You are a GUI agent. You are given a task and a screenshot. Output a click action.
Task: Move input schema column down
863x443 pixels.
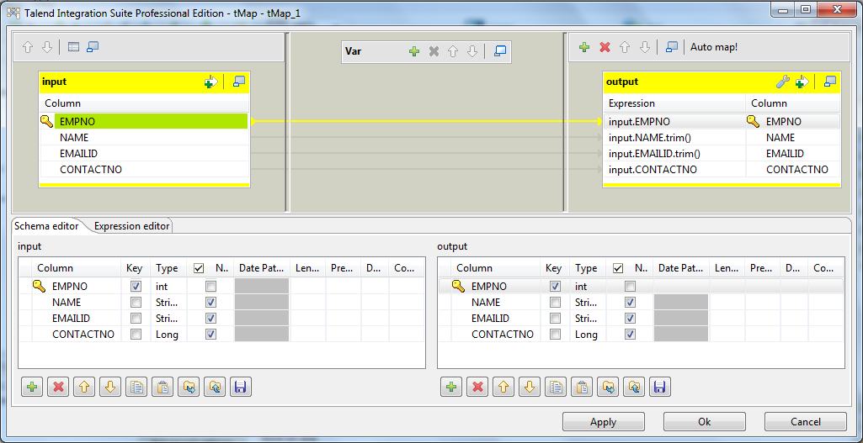click(x=110, y=387)
